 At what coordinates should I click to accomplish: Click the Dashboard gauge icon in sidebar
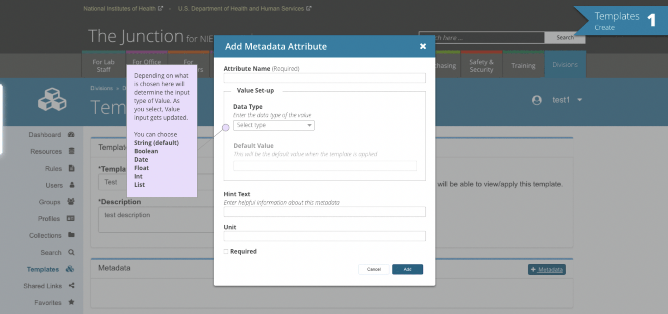tap(71, 135)
